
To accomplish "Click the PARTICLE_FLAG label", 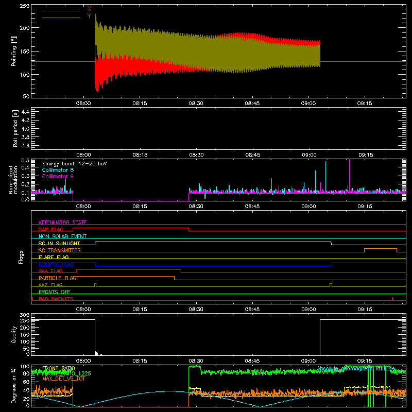I will pos(58,278).
